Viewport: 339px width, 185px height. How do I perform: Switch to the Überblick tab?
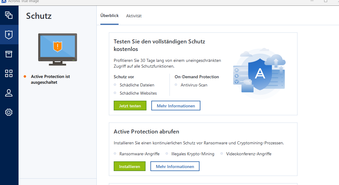pos(109,15)
